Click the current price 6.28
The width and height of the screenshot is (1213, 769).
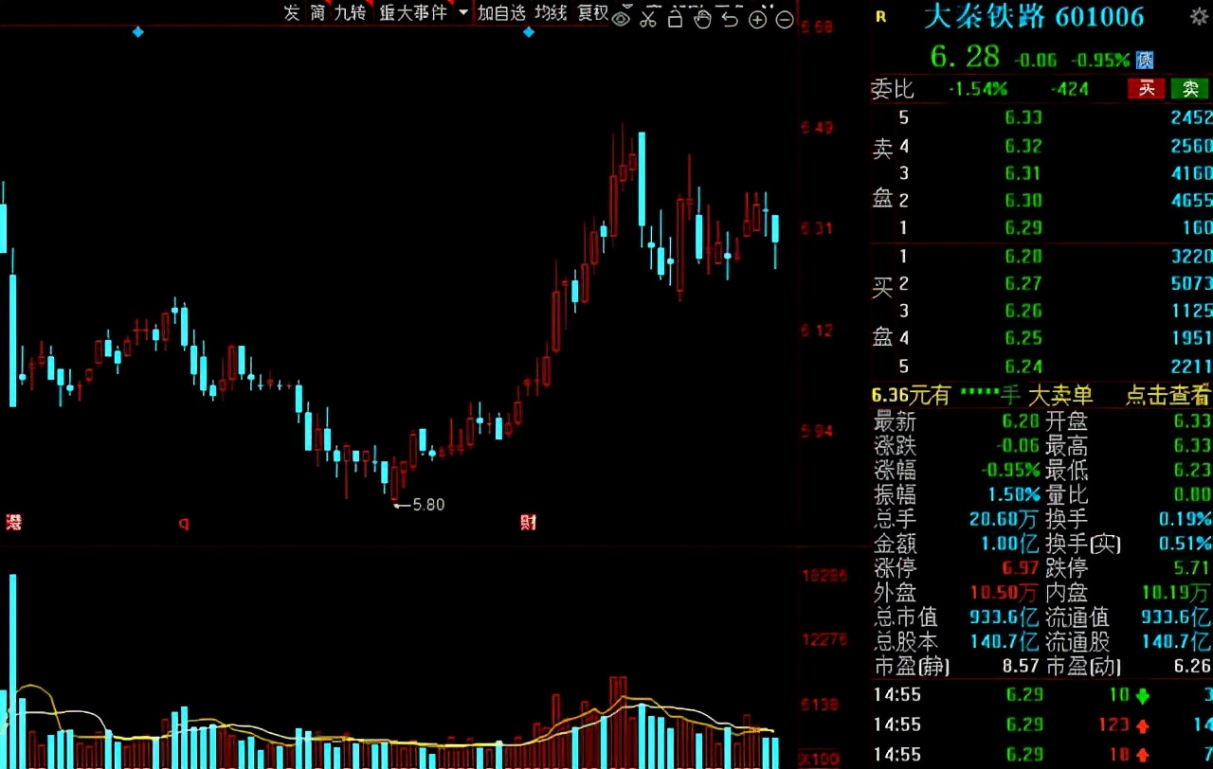[965, 57]
